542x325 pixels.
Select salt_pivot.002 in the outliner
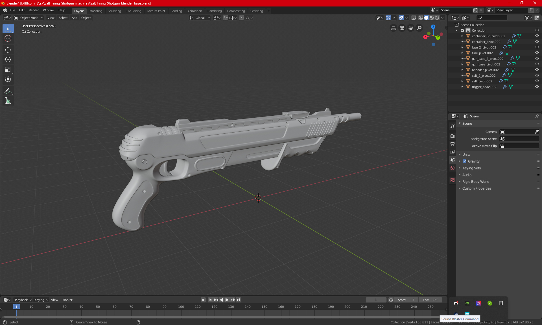point(482,81)
